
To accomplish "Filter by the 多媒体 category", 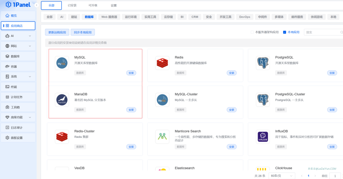I will (279, 17).
